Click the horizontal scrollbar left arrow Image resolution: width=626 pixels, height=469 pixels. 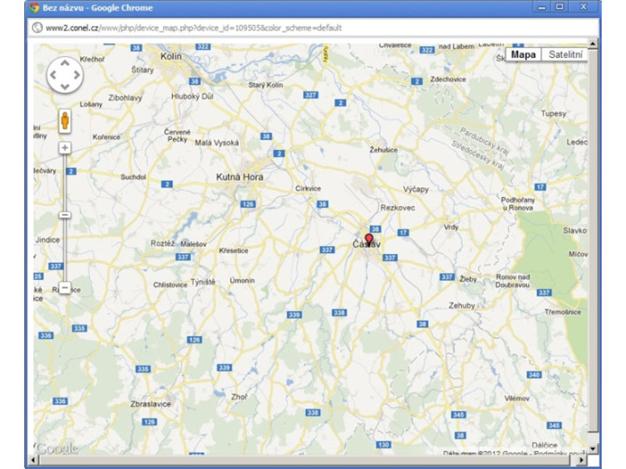33,460
